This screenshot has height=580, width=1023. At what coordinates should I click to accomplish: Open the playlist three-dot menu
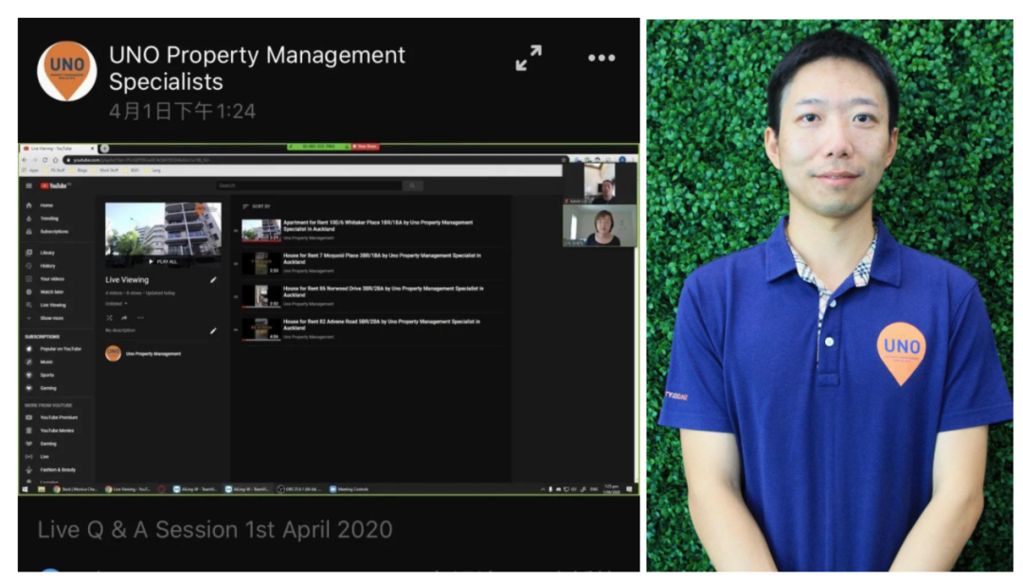[140, 318]
